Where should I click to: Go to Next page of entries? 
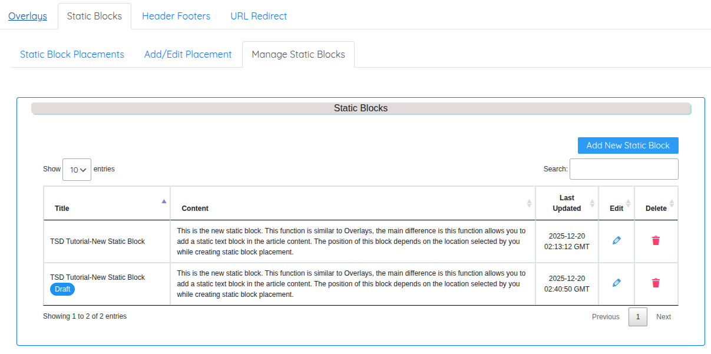click(x=663, y=317)
